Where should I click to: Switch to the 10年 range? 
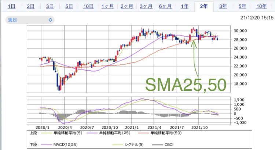[261, 7]
